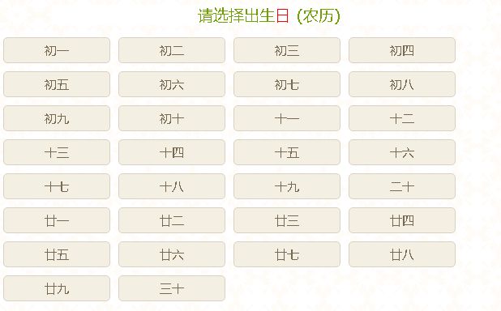Select the 十八 day option
The width and height of the screenshot is (501, 311).
coord(172,186)
